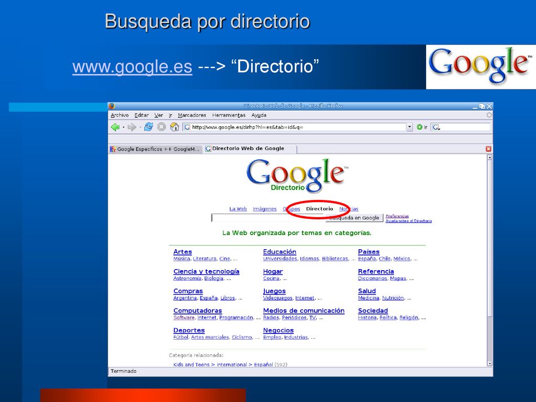
Task: Open the Compras category
Action: (188, 291)
